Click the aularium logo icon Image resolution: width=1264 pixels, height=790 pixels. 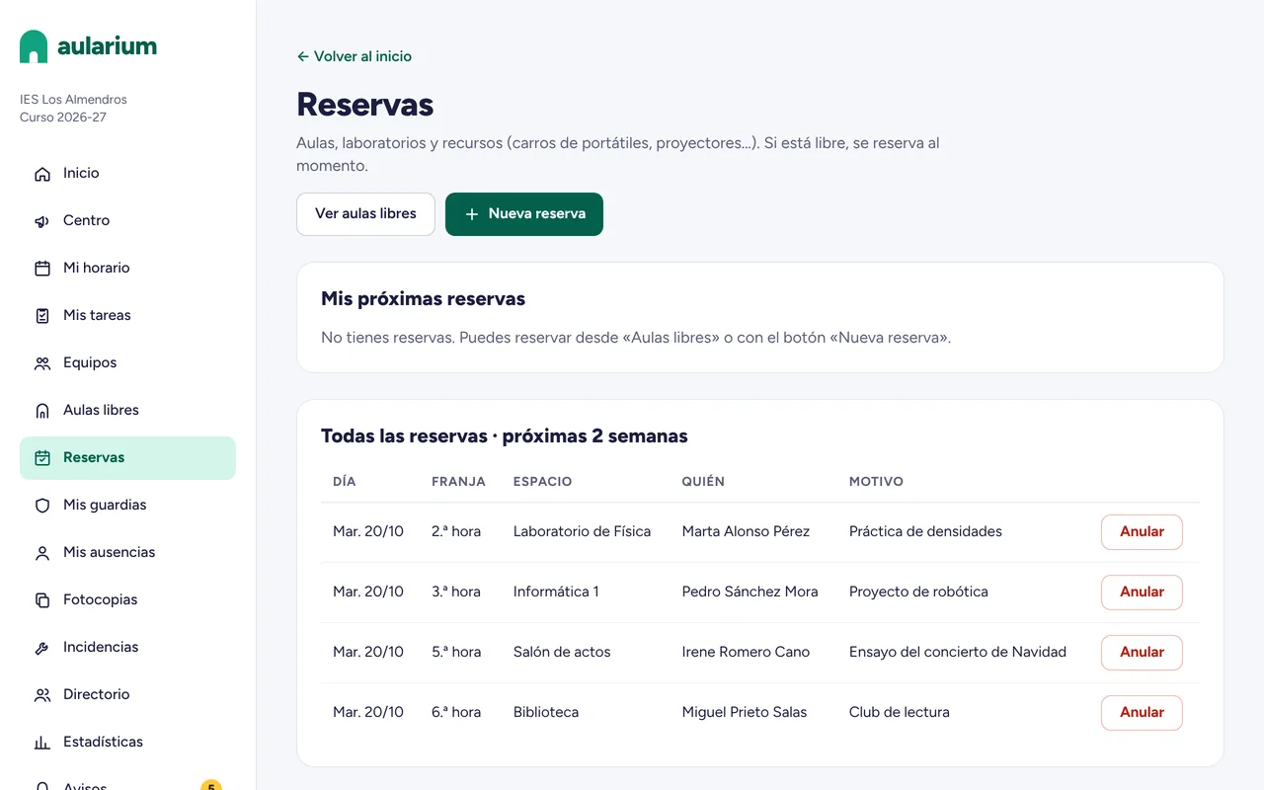34,46
